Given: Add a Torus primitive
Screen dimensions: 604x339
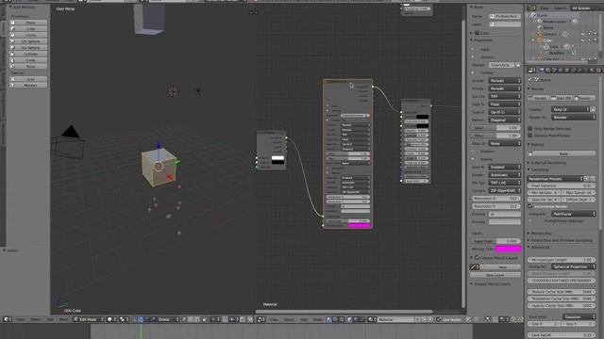Looking at the screenshot, I should point(28,67).
